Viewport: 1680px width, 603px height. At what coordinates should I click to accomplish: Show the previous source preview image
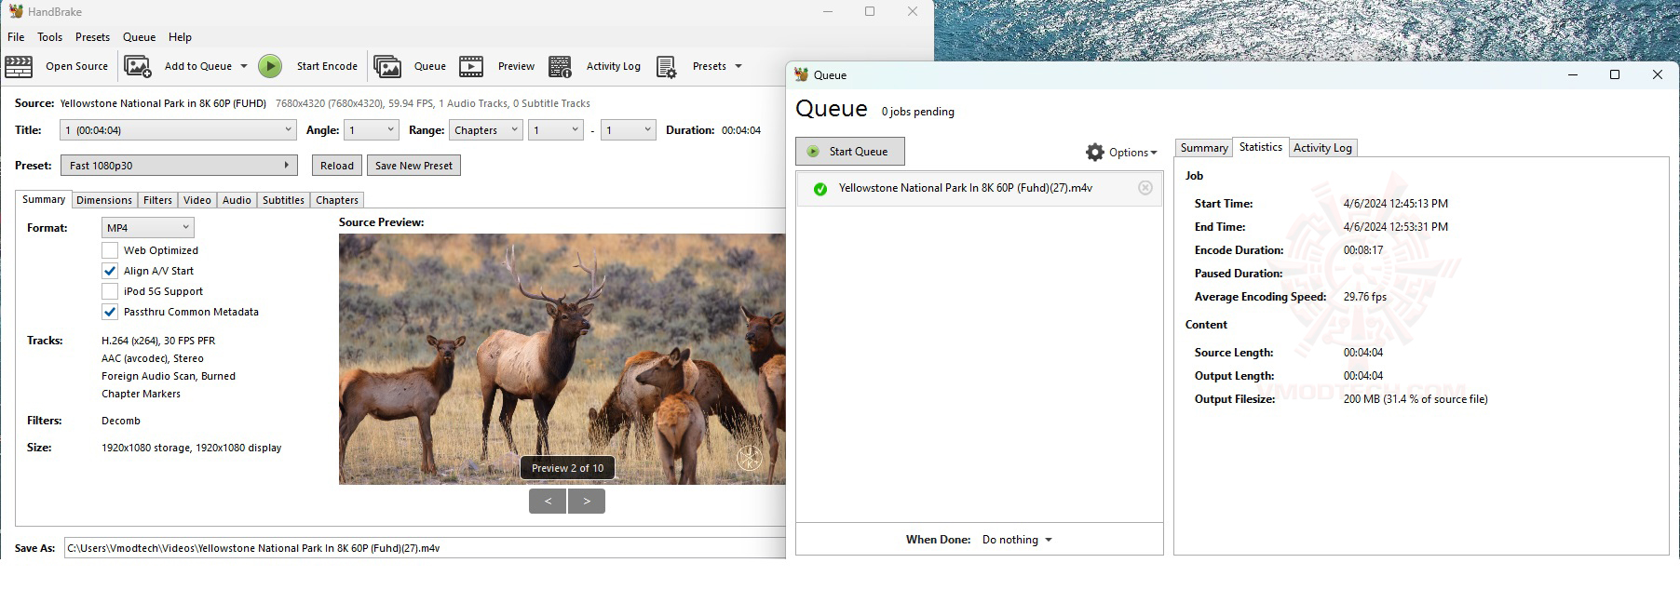(548, 502)
